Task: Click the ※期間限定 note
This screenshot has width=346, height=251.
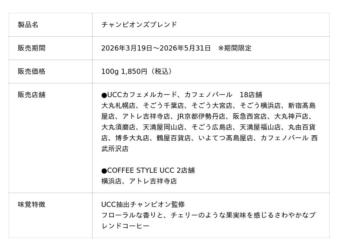Action: click(234, 48)
